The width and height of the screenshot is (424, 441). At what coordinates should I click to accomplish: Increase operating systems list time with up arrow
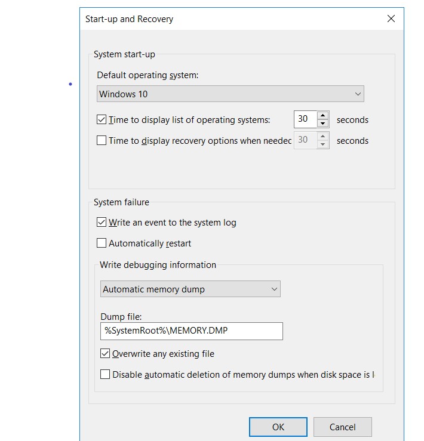tap(323, 115)
